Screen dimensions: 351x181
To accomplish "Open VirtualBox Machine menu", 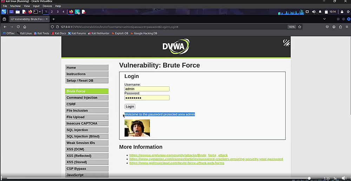I will click(15, 6).
